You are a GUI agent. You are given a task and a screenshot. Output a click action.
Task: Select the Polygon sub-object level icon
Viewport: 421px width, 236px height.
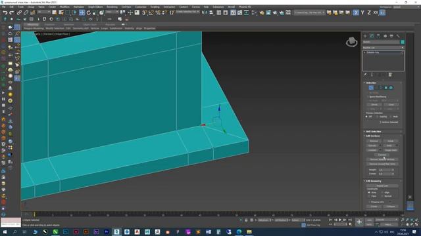[386, 88]
